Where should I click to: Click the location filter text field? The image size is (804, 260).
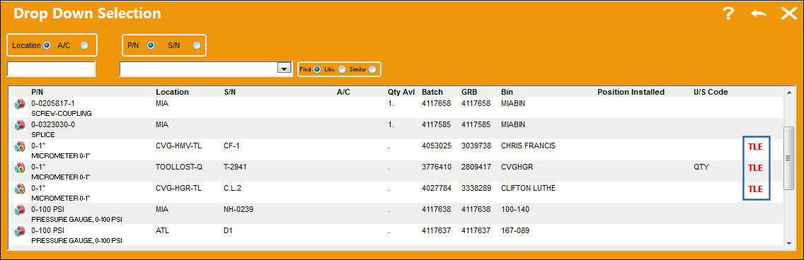point(51,69)
